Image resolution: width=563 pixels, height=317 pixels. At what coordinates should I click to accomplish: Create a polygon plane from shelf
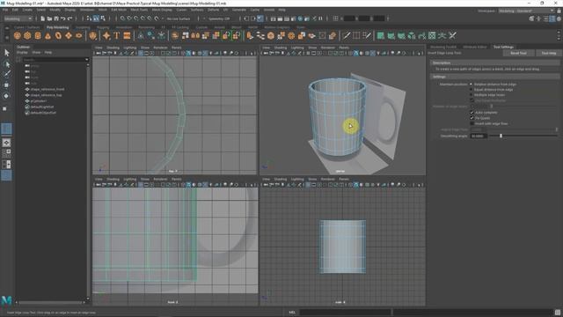[x=69, y=35]
